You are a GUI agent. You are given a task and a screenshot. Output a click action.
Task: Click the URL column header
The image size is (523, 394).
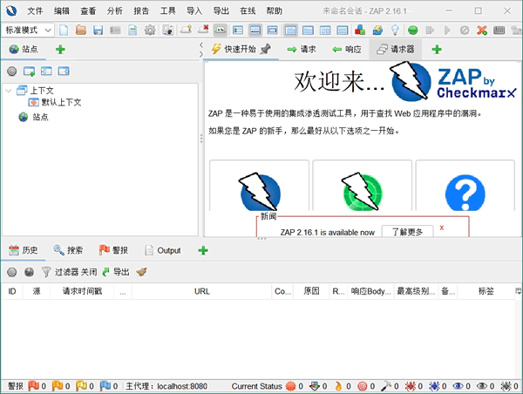tap(201, 291)
